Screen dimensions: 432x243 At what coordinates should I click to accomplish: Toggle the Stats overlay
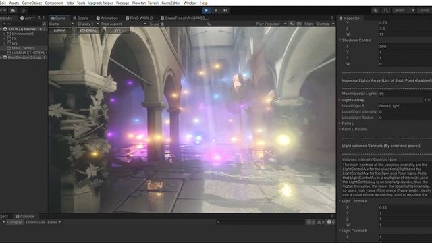(x=308, y=24)
